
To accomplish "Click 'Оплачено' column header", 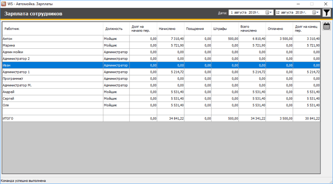I will coord(275,29).
